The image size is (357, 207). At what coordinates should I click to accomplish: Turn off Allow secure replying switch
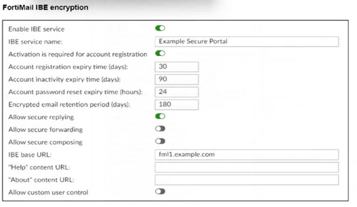[160, 116]
